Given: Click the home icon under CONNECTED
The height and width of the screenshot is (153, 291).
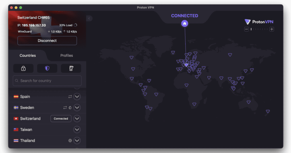Looking at the screenshot, I should pos(185,24).
